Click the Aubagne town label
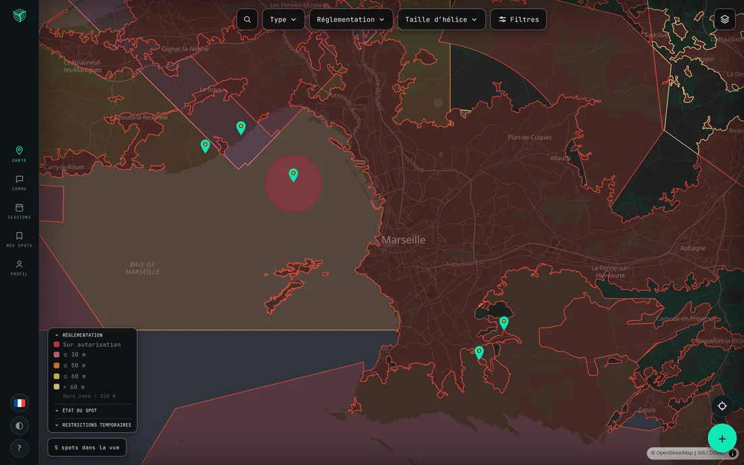Image resolution: width=744 pixels, height=465 pixels. click(x=693, y=248)
